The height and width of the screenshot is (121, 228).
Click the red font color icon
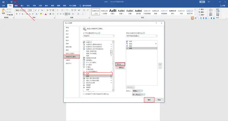coord(46,14)
